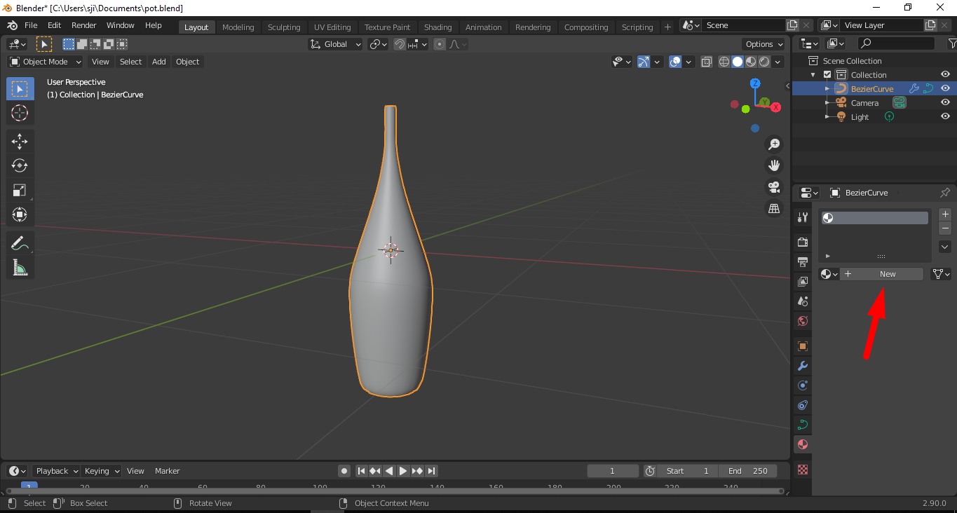
Task: Select the Measure tool in the toolbar
Action: point(20,267)
